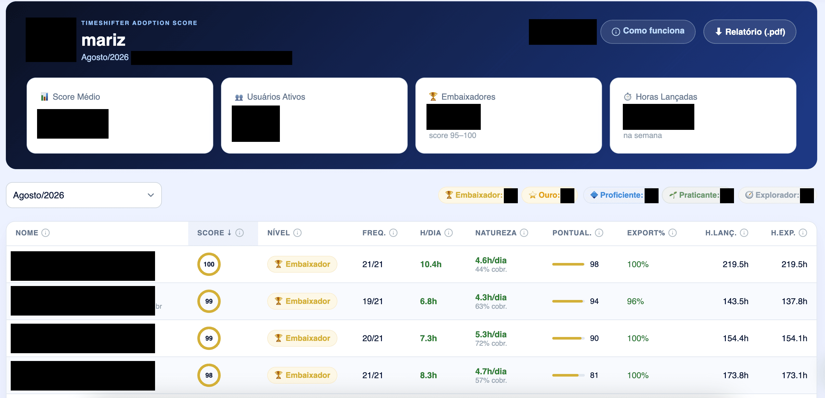Click the Score Médio card
825x398 pixels.
pyautogui.click(x=120, y=115)
